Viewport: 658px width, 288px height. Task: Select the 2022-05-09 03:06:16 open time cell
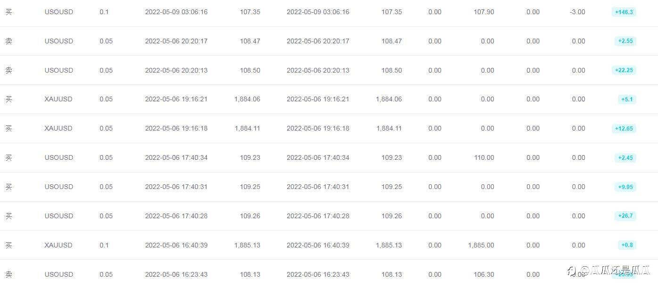pyautogui.click(x=176, y=12)
